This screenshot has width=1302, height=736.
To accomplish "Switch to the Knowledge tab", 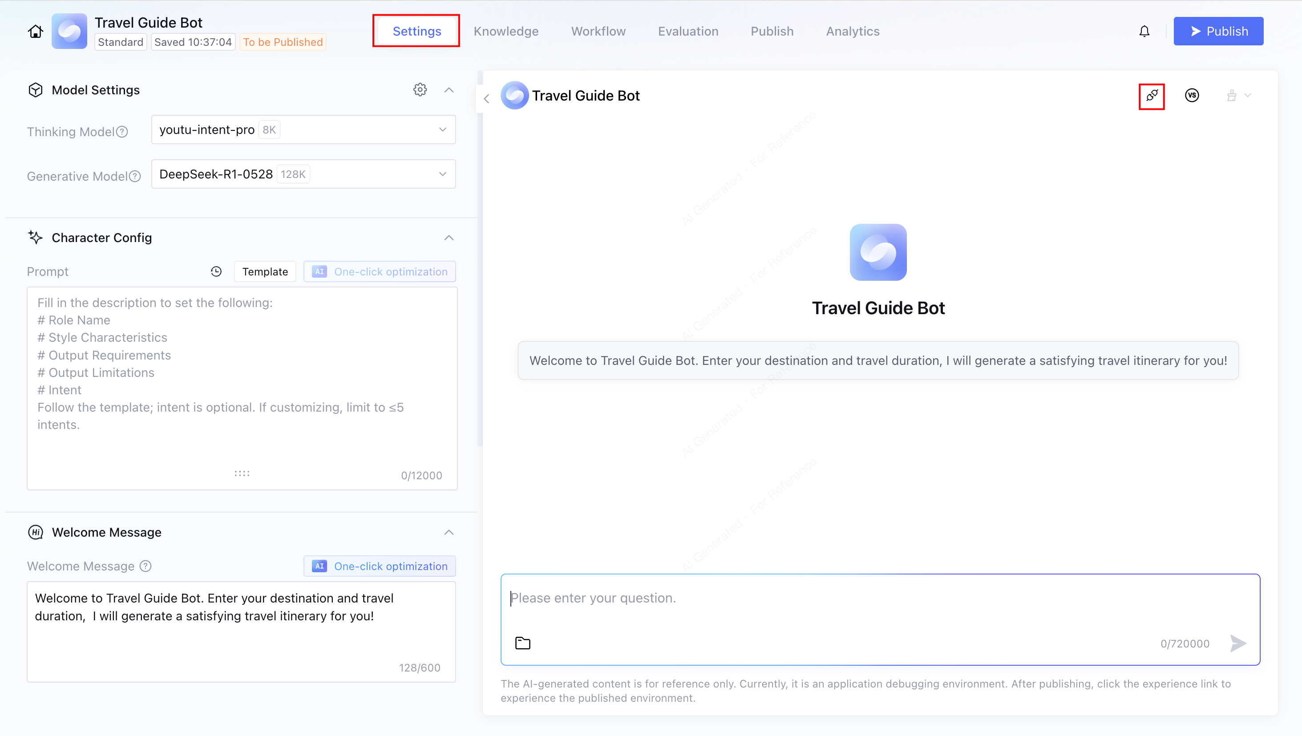I will point(506,31).
